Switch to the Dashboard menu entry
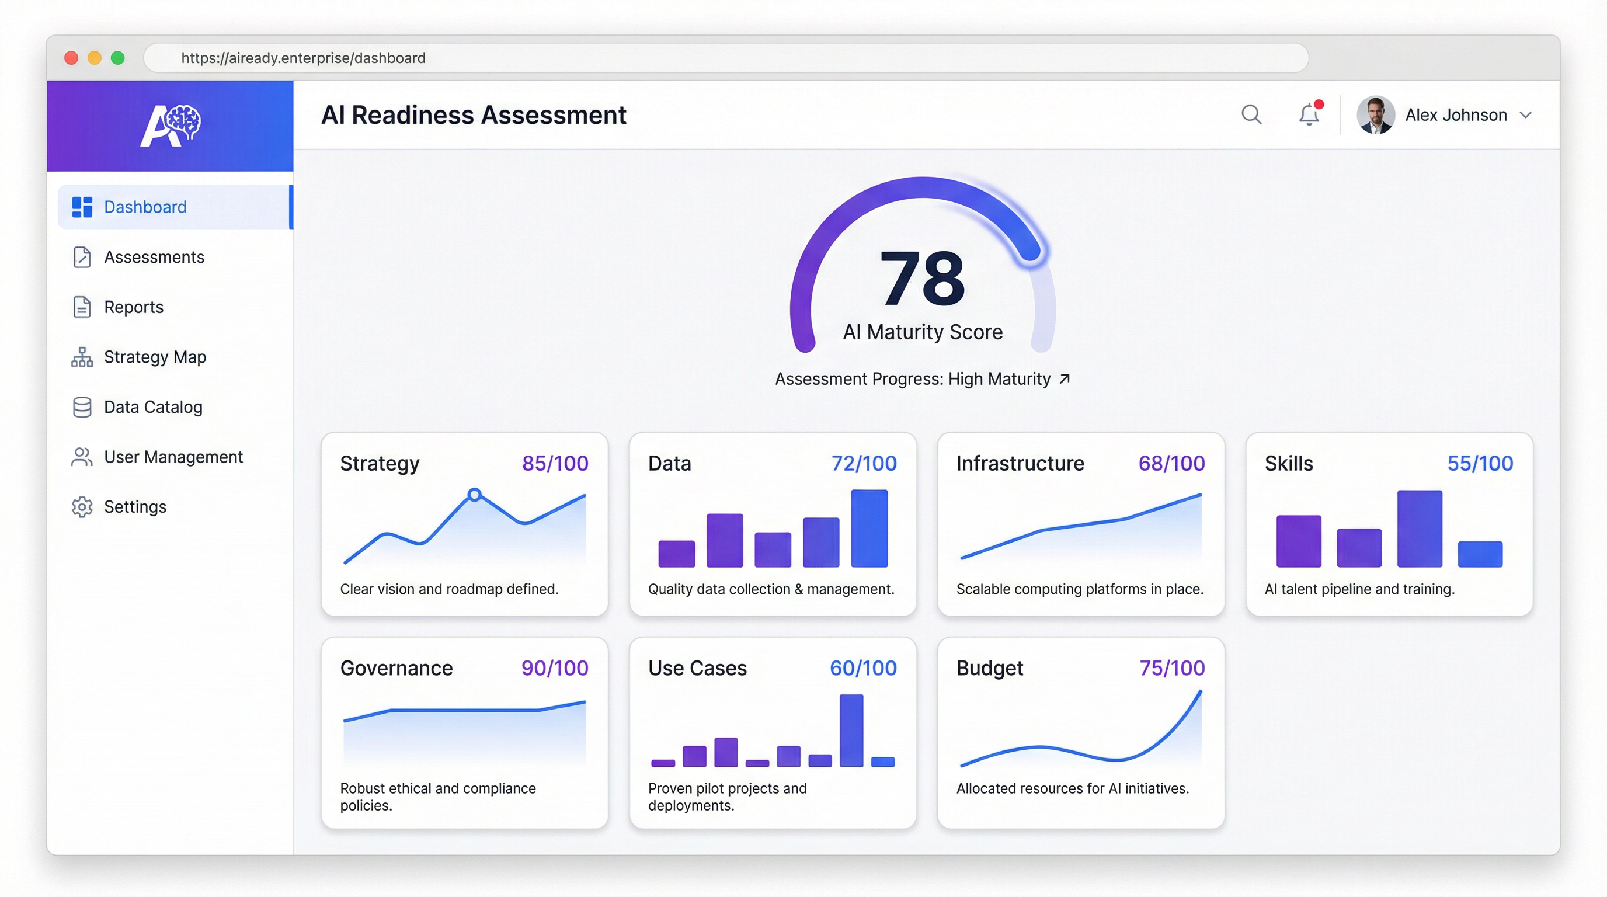1607x897 pixels. 145,207
